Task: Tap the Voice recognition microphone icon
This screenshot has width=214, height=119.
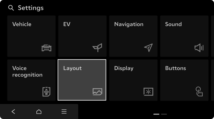Action: (x=46, y=91)
